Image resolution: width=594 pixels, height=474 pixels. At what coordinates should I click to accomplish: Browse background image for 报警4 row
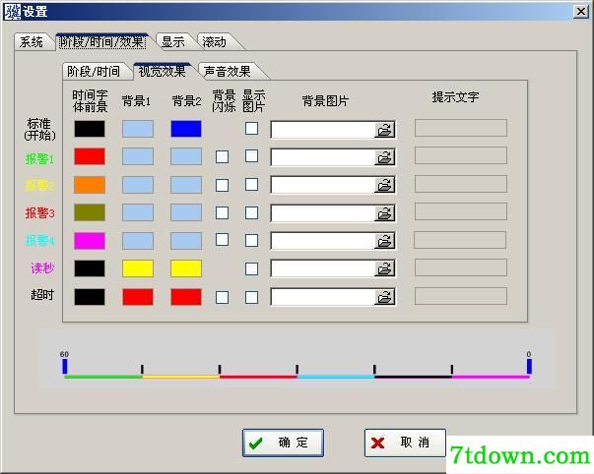[384, 241]
